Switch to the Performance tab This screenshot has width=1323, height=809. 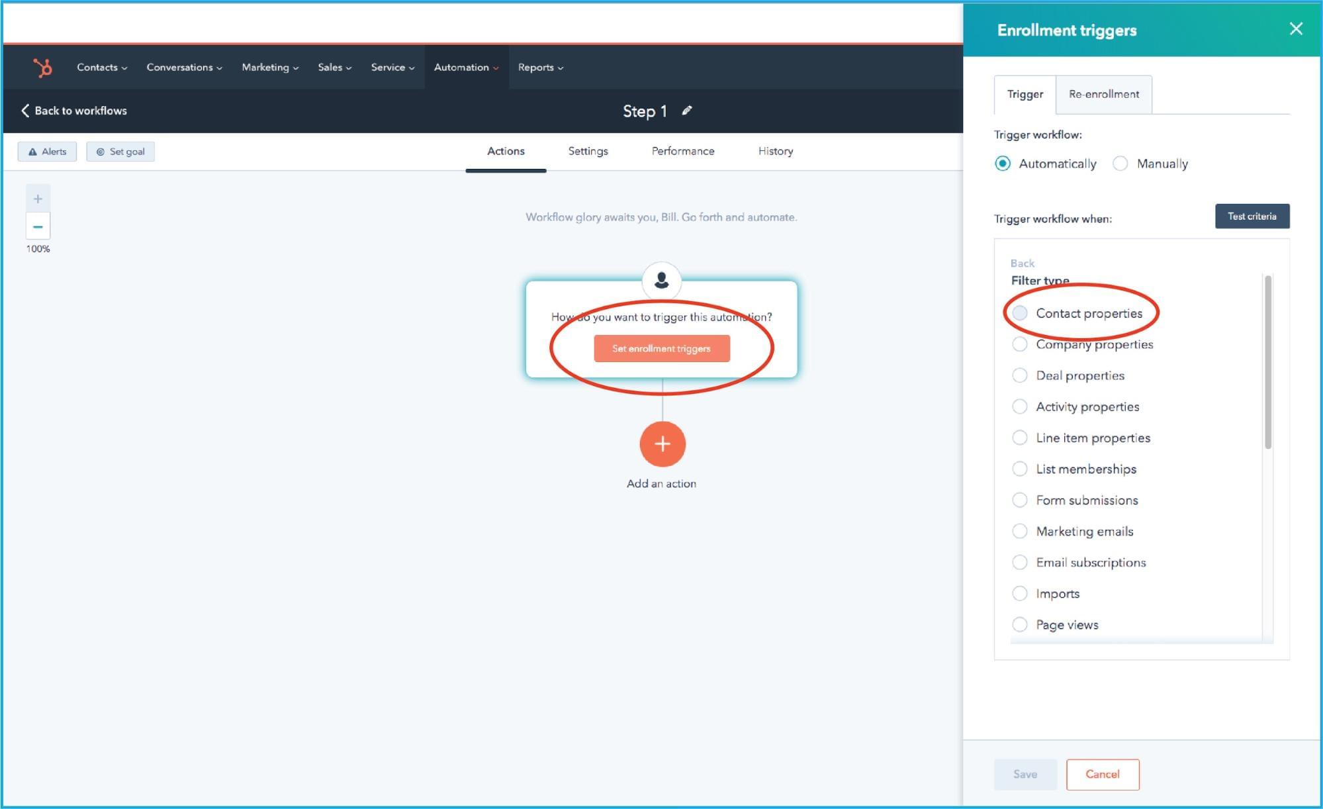point(683,151)
